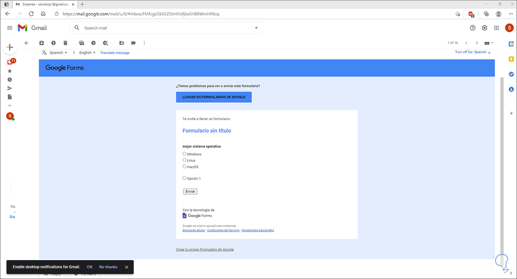Select the Opción 1 radio option
517x279 pixels.
184,178
